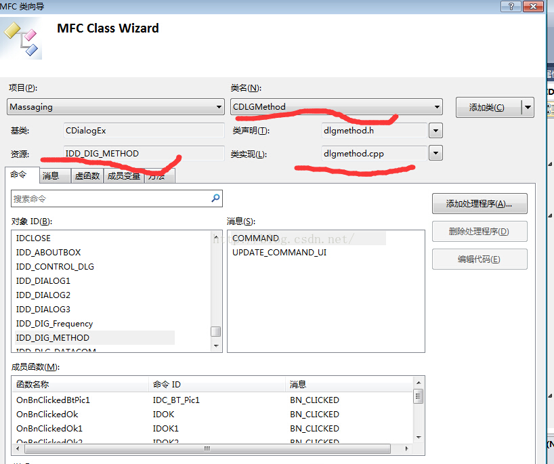Click the IDOK1 command ID cell
The height and width of the screenshot is (464, 554).
(x=166, y=428)
